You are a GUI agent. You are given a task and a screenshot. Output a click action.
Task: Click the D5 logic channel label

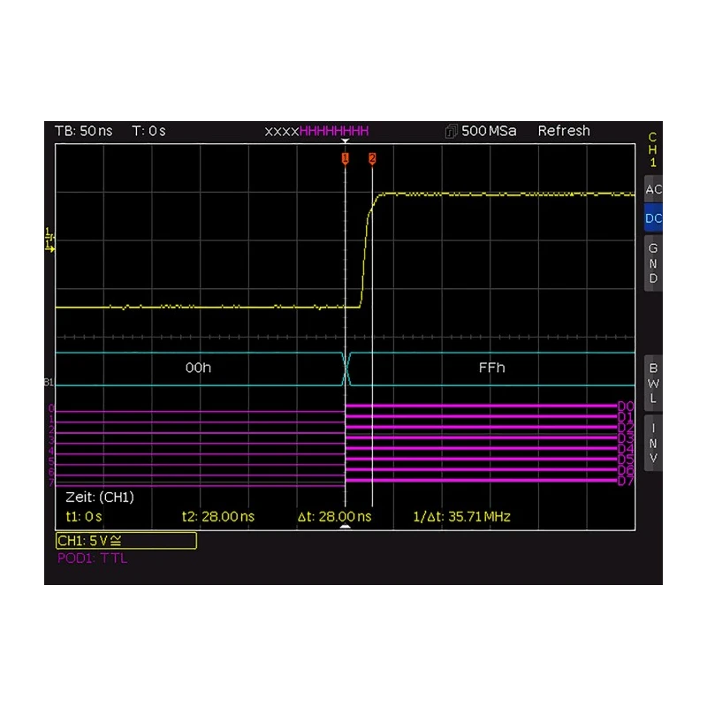coord(626,460)
